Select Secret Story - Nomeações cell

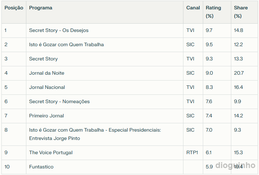pyautogui.click(x=59, y=101)
